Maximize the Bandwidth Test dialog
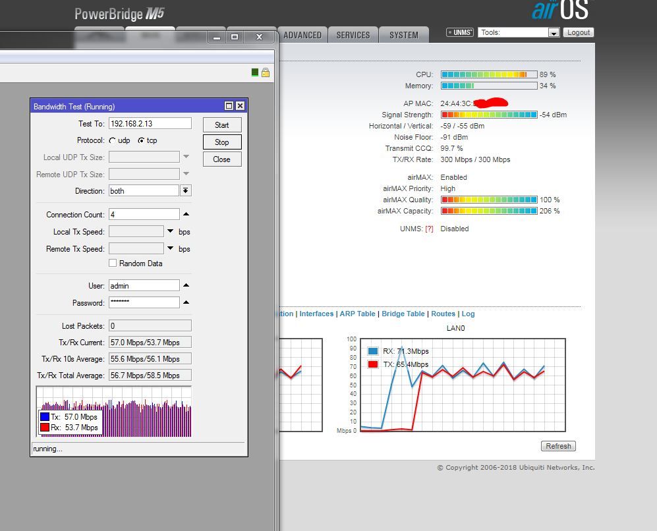This screenshot has height=531, width=657. [x=229, y=106]
